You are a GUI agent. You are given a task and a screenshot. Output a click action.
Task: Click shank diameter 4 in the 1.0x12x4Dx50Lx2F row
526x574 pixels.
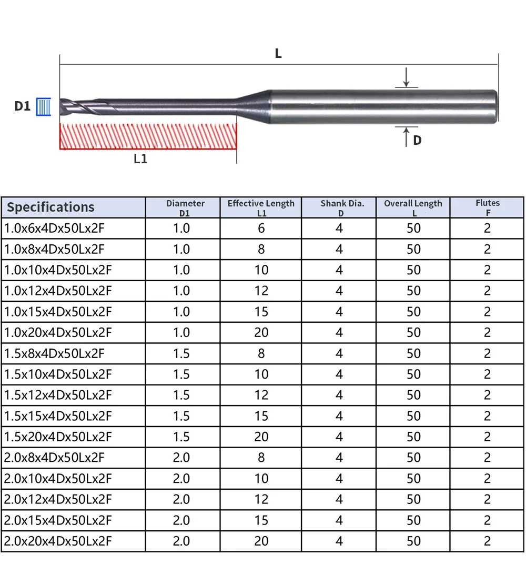[x=339, y=291]
